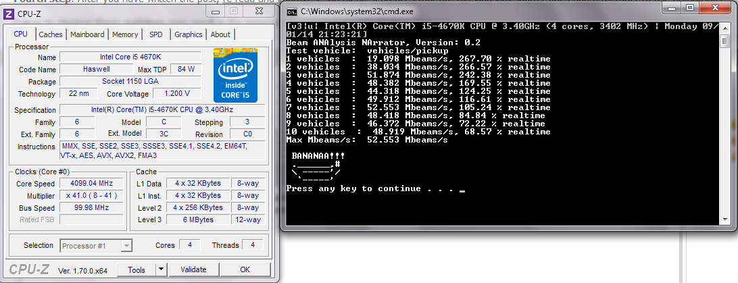Click the Level 3 value '6 MBytes'
Image resolution: width=738 pixels, height=283 pixels.
(197, 220)
